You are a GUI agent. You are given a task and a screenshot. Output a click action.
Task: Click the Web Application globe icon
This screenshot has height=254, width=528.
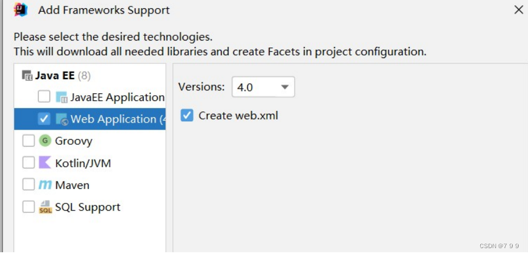[x=62, y=118]
